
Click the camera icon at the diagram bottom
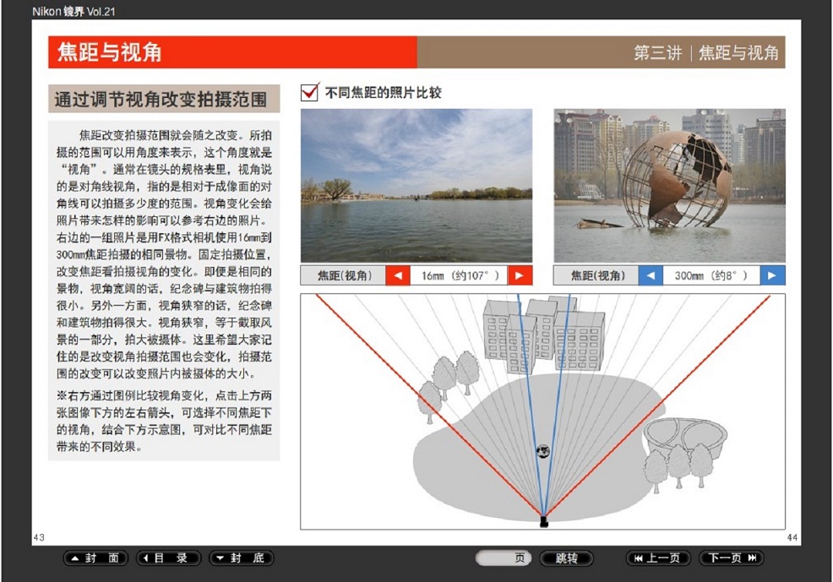click(543, 519)
